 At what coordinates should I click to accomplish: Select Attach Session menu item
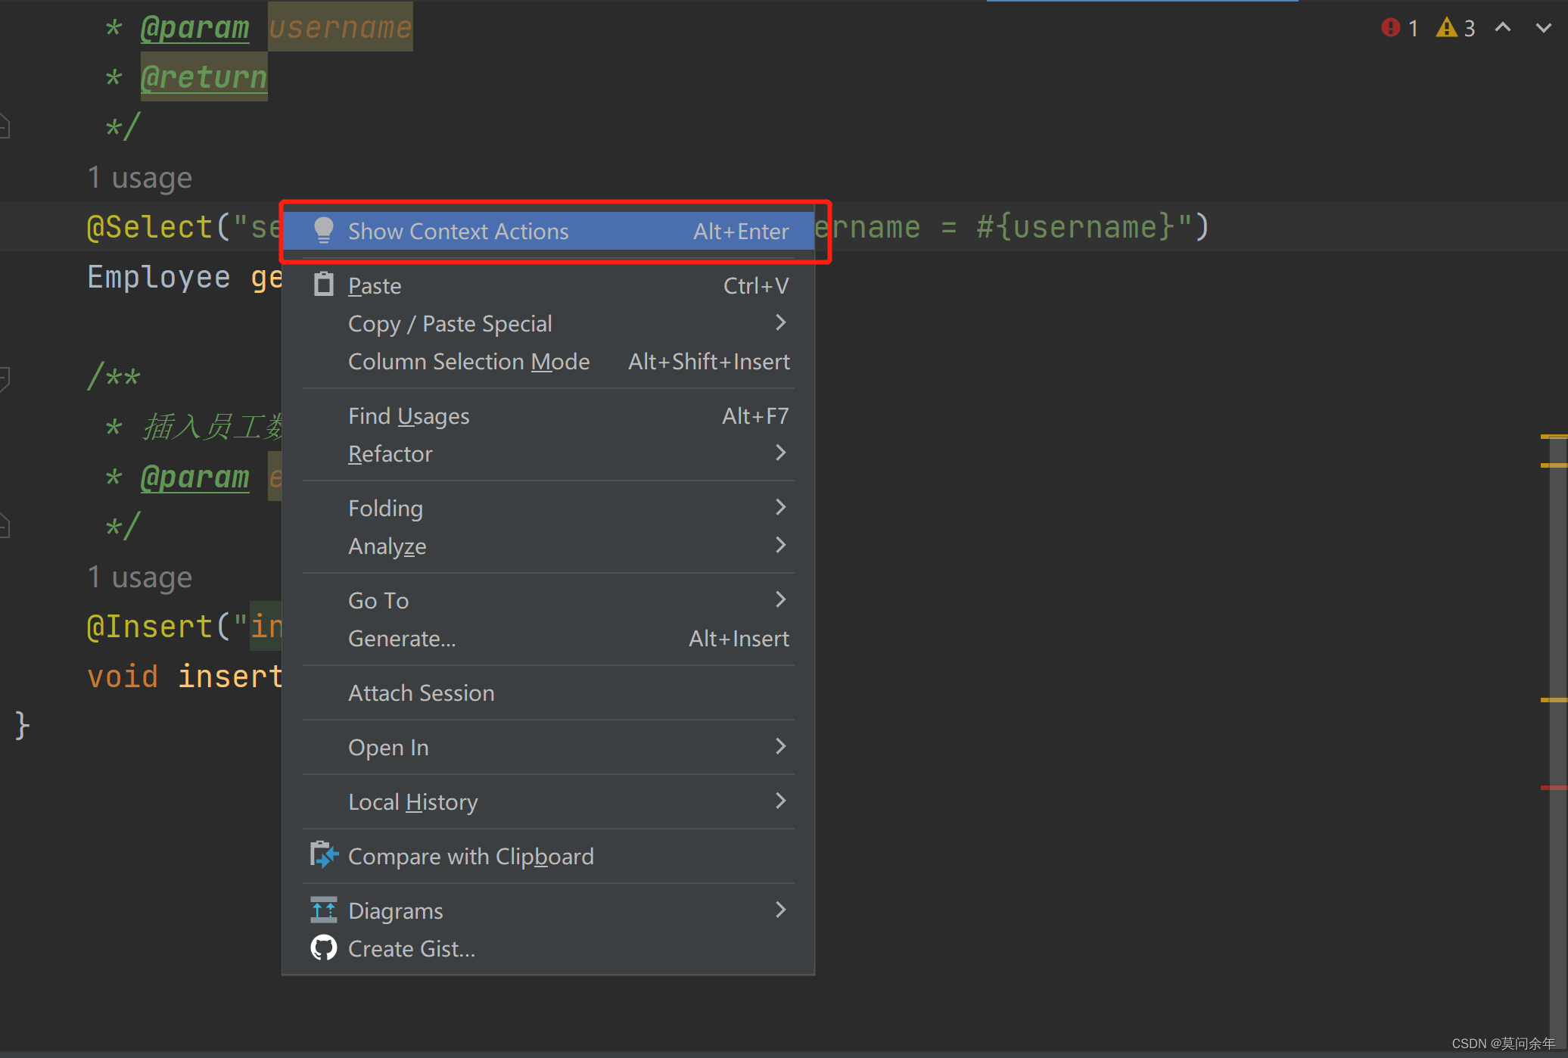click(421, 692)
